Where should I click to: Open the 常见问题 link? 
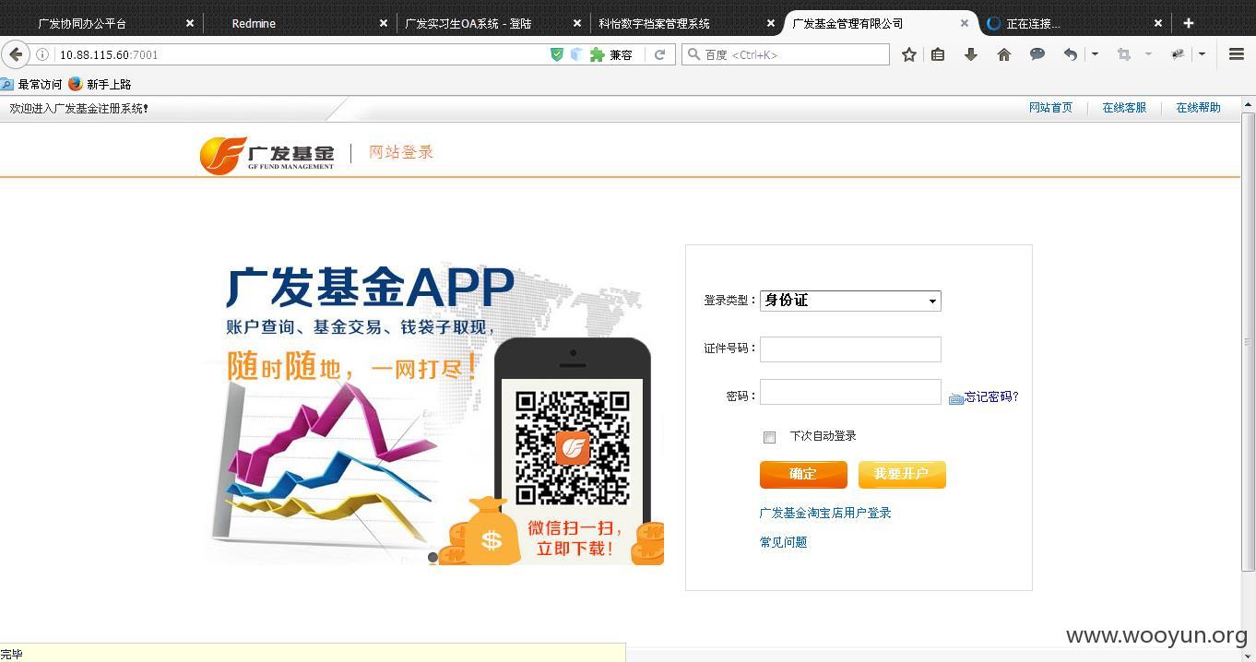pyautogui.click(x=783, y=542)
